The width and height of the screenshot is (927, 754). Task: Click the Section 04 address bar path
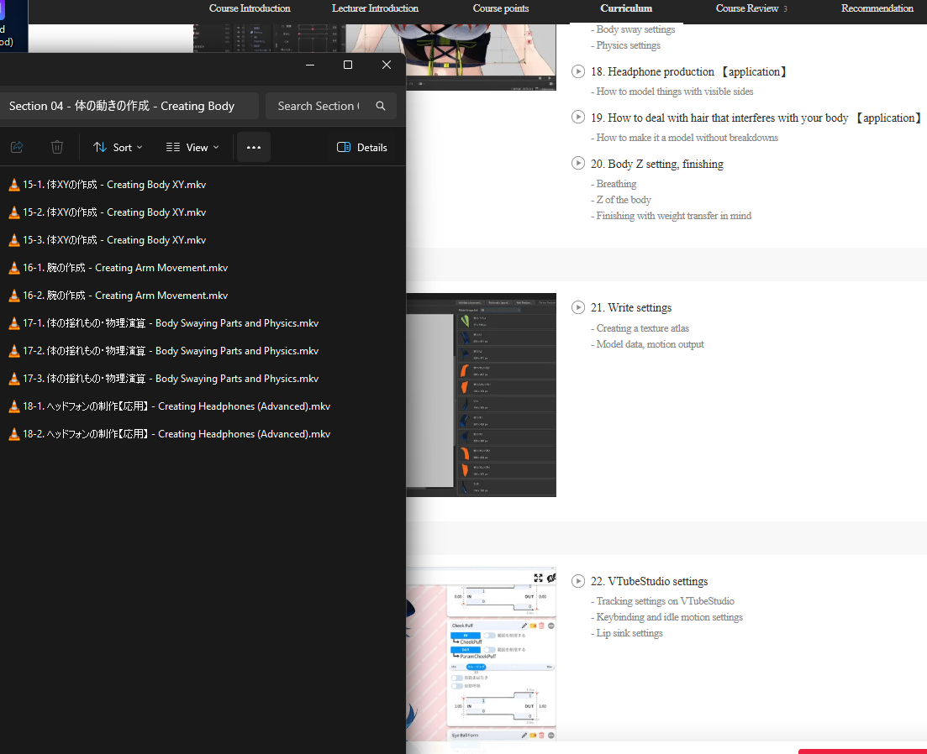pyautogui.click(x=129, y=106)
